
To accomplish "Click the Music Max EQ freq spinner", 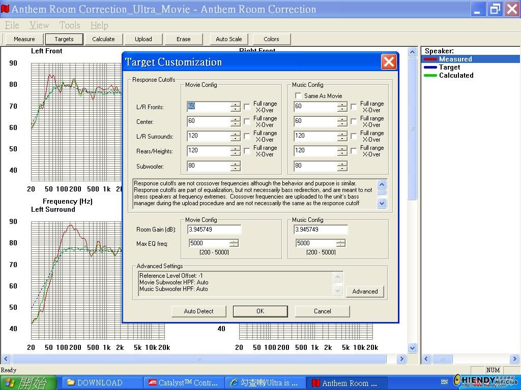I will coord(340,243).
